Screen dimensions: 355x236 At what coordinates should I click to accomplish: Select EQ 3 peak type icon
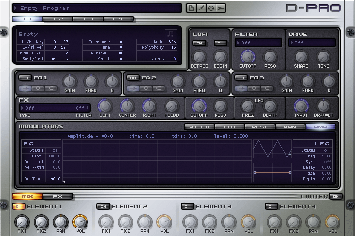point(254,88)
